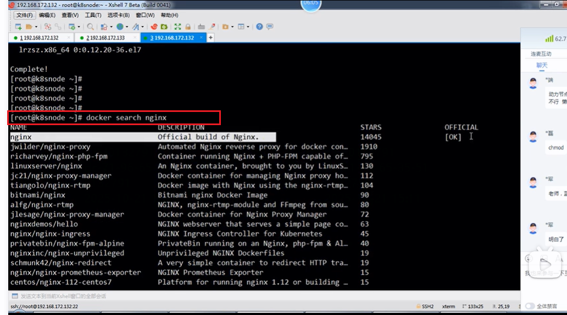Expand the yellow folder icon dropdown arrow

coord(232,27)
